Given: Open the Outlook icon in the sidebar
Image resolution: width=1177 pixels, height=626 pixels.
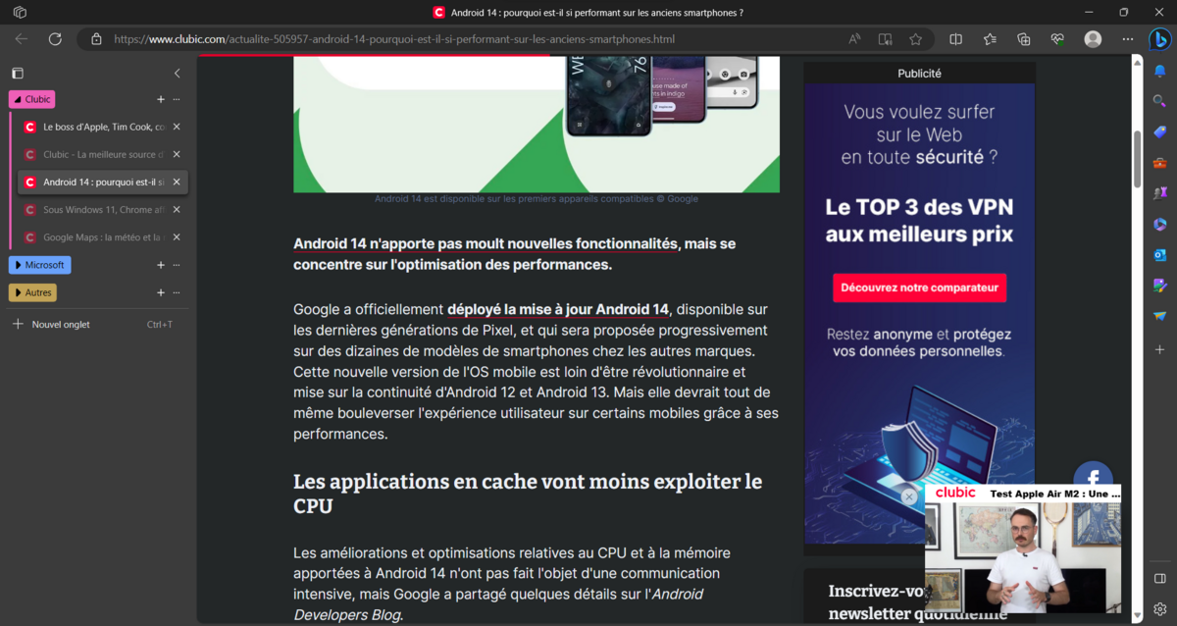Looking at the screenshot, I should (1159, 255).
